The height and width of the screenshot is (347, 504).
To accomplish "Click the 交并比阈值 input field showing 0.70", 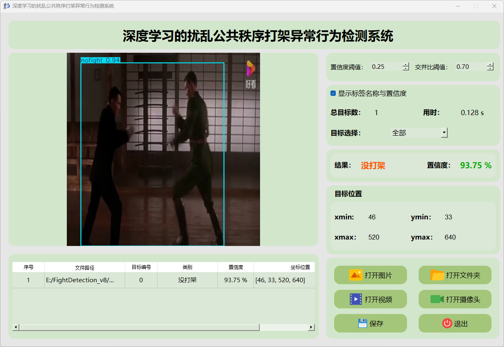I will pyautogui.click(x=471, y=67).
